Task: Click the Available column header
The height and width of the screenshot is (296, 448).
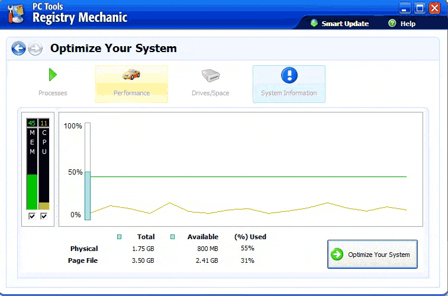Action: 203,237
